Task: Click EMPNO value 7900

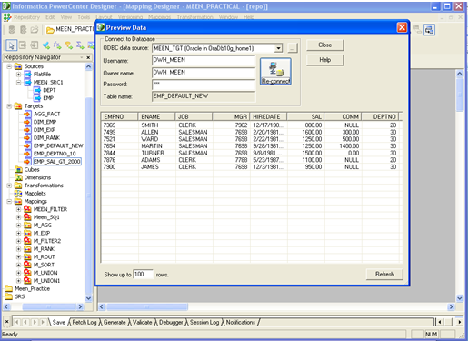Action: pos(109,167)
